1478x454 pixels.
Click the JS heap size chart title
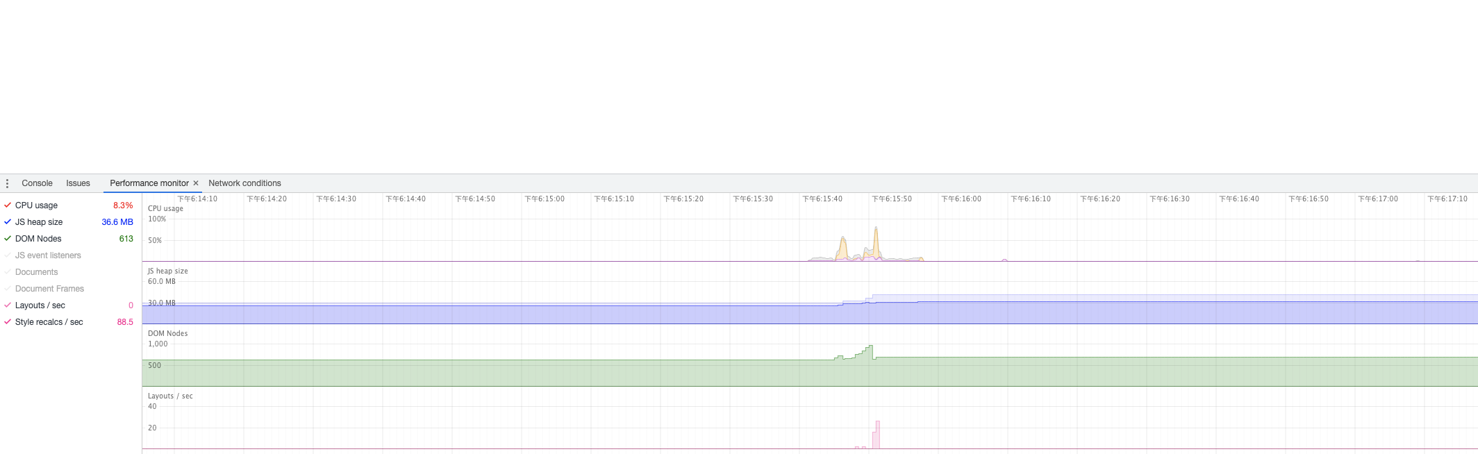pos(167,271)
